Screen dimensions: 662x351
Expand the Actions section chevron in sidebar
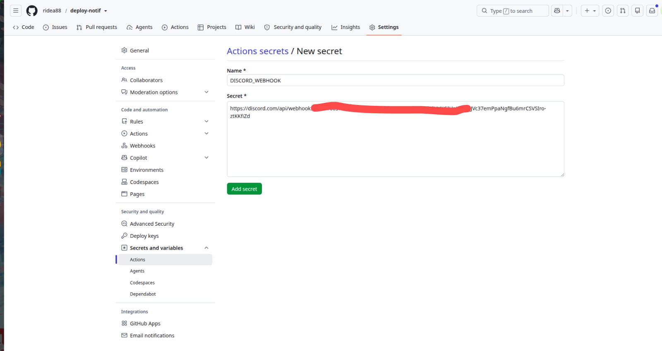[x=206, y=133]
